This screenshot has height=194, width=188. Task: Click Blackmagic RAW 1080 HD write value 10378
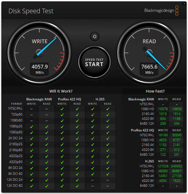(x=163, y=109)
